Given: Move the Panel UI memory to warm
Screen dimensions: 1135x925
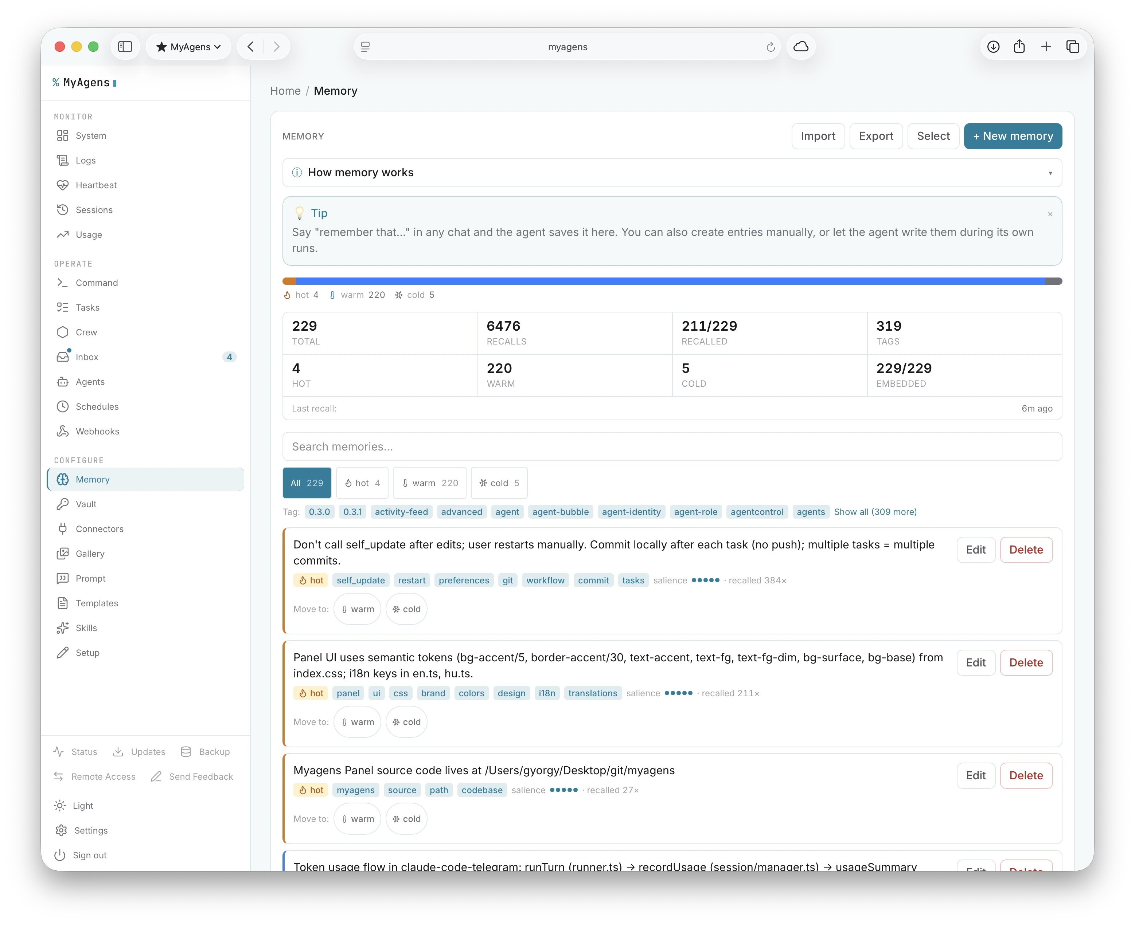Looking at the screenshot, I should (357, 722).
